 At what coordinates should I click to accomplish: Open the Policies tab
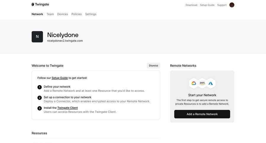coord(77,14)
